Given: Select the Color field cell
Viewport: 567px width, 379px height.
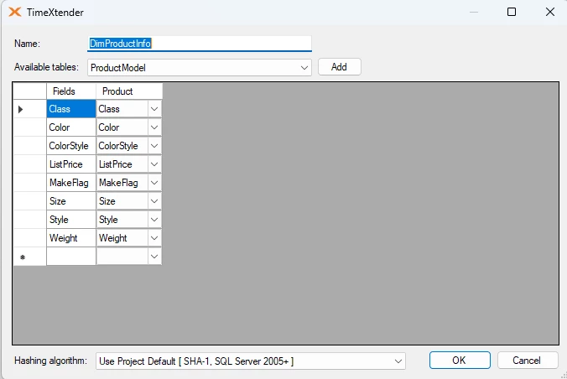Looking at the screenshot, I should (71, 127).
